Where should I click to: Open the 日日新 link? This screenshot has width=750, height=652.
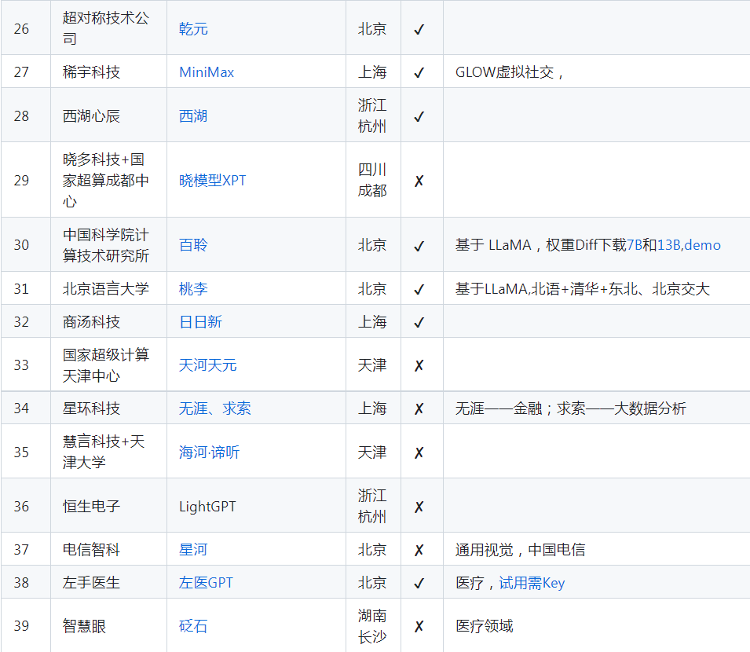point(200,322)
